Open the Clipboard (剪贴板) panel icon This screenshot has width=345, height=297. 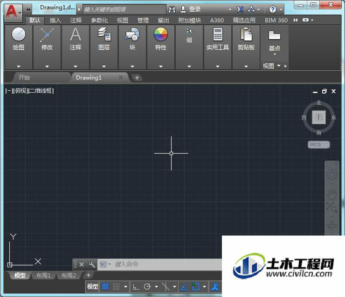click(246, 34)
